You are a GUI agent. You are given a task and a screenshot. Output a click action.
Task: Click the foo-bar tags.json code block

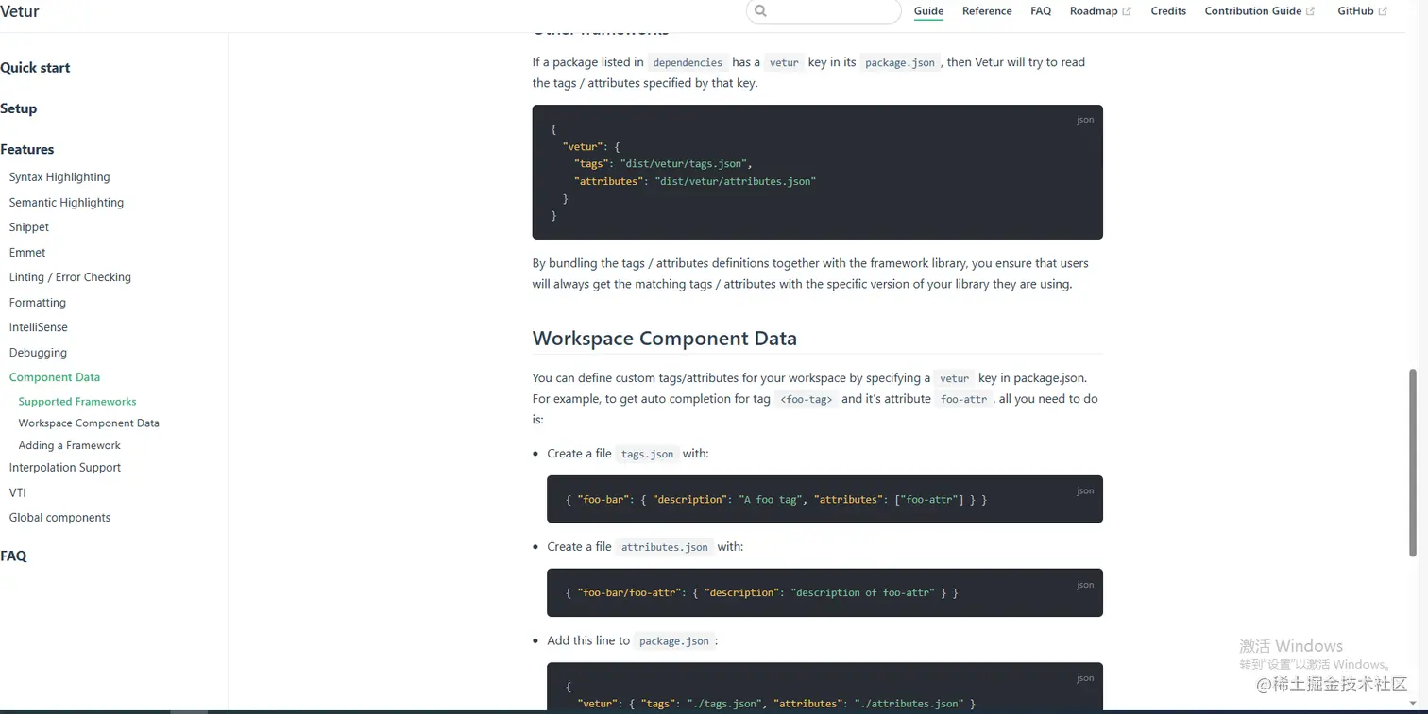[824, 499]
